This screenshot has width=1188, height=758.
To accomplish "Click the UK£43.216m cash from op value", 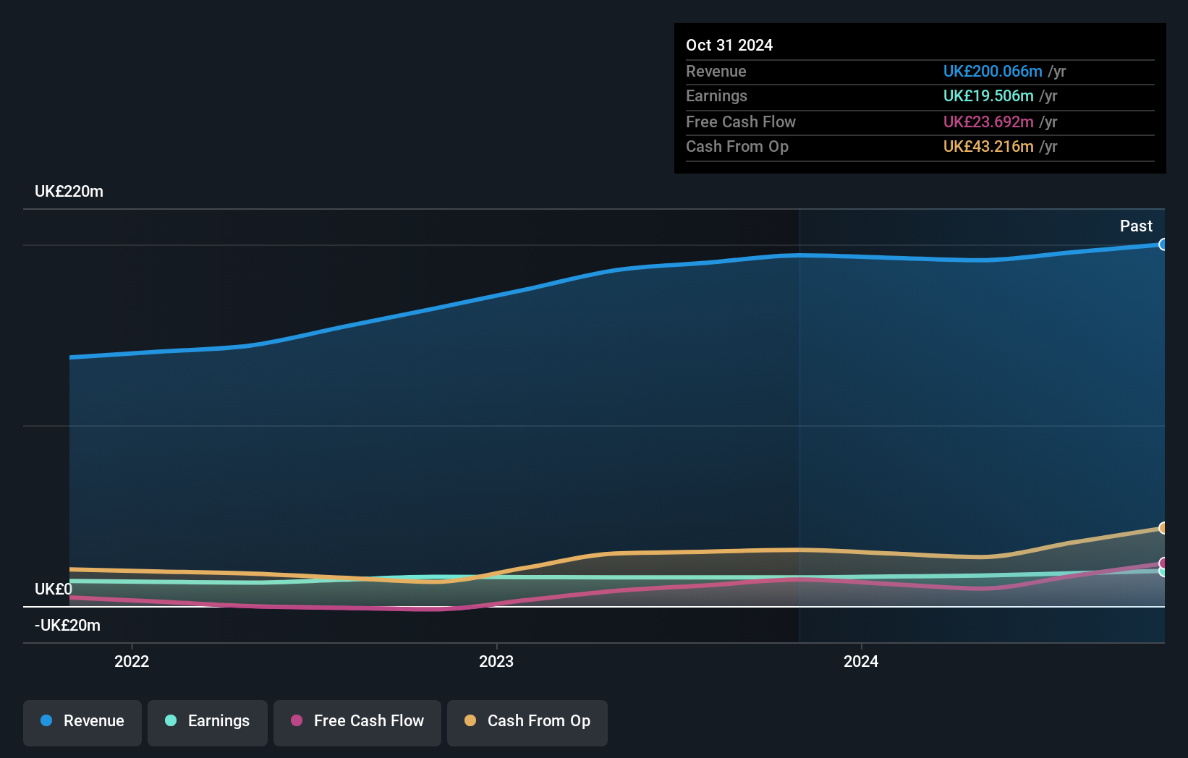I will 988,146.
